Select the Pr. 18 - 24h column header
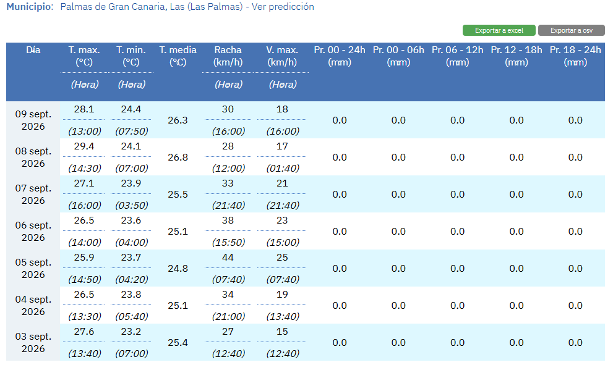This screenshot has width=613, height=365. (575, 56)
